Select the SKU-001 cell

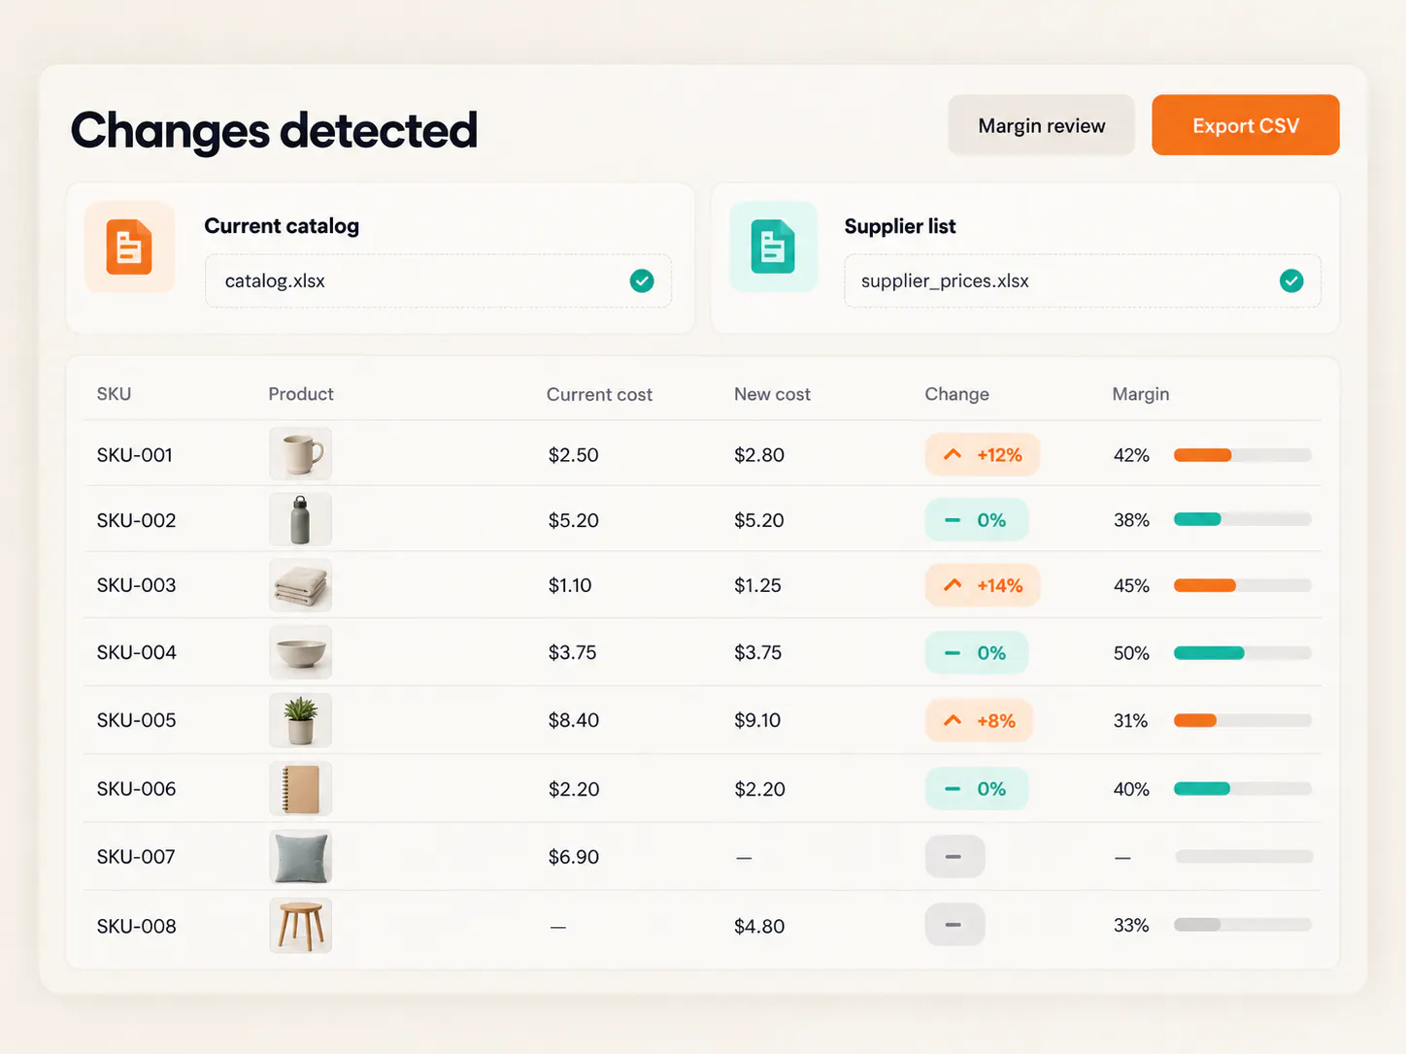click(x=135, y=455)
